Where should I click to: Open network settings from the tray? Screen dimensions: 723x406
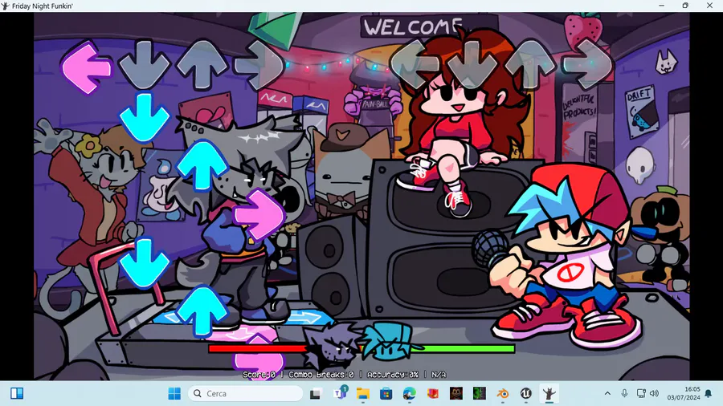(640, 394)
